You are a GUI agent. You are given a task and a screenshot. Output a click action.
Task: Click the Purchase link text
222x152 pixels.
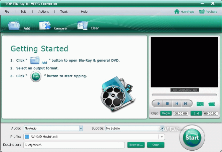click(211, 12)
